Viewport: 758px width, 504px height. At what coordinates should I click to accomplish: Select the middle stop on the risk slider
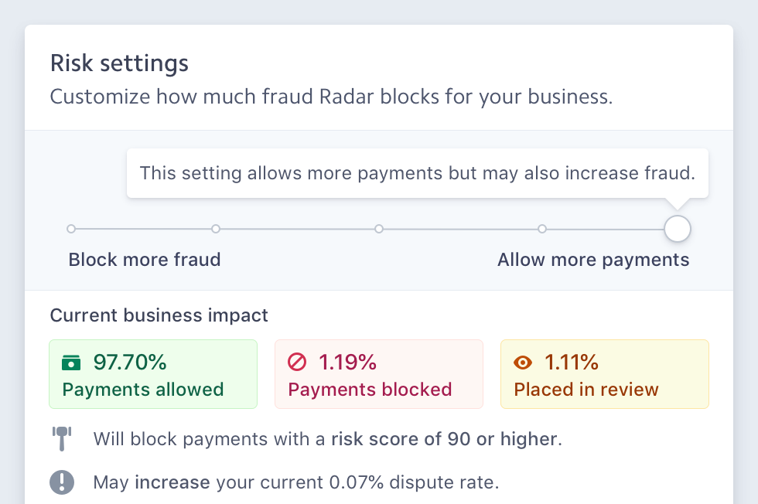click(379, 229)
